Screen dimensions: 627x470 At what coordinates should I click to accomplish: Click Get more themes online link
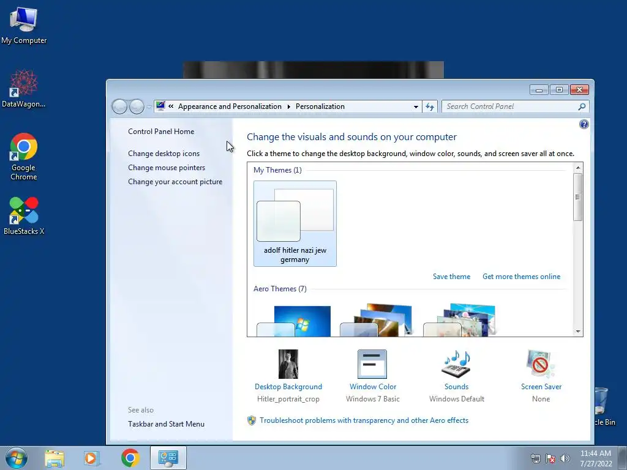tap(522, 277)
